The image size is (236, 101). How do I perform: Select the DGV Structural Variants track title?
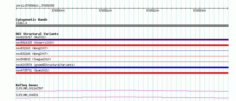pyautogui.click(x=37, y=34)
